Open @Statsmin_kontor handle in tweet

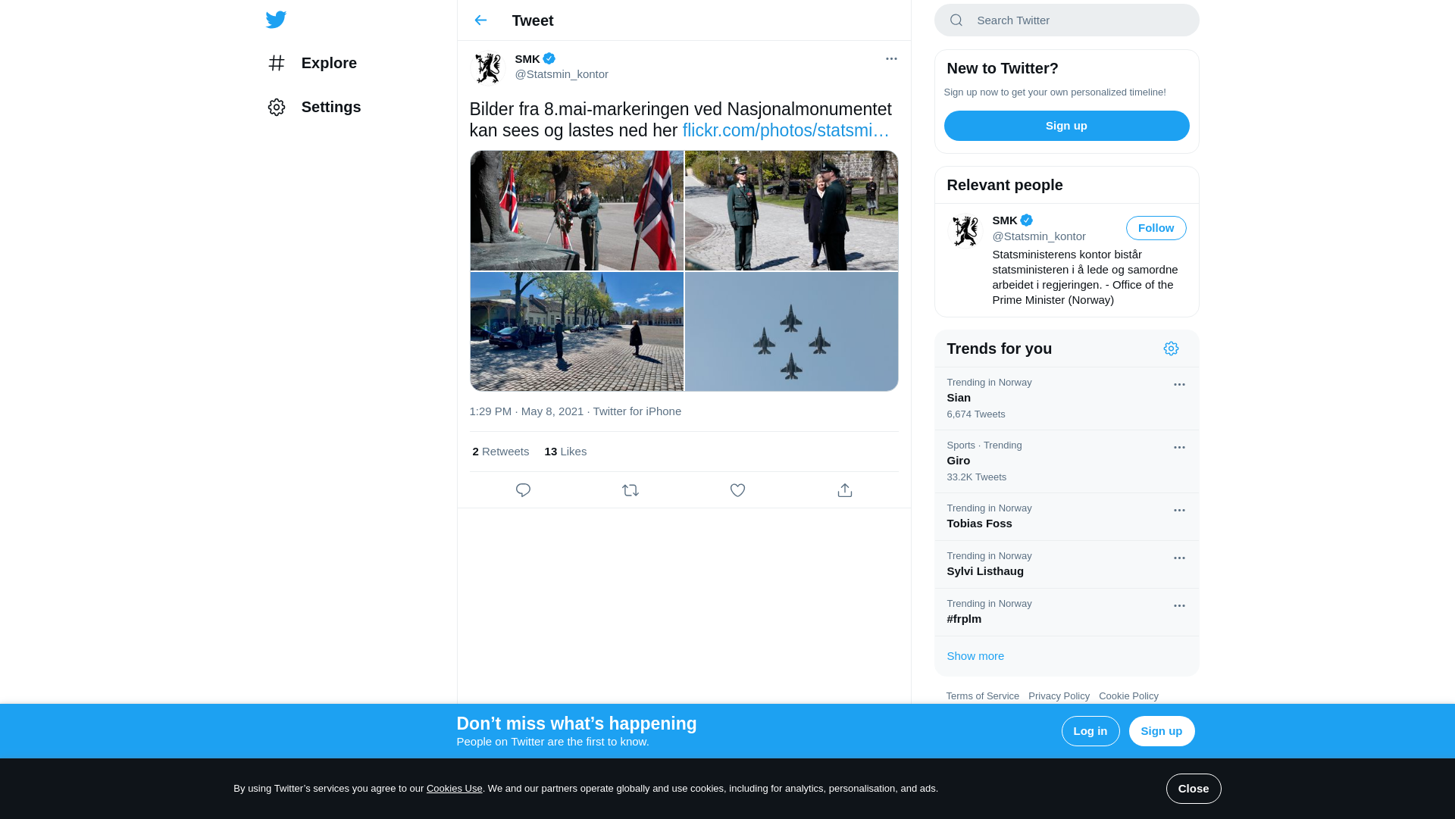(562, 74)
